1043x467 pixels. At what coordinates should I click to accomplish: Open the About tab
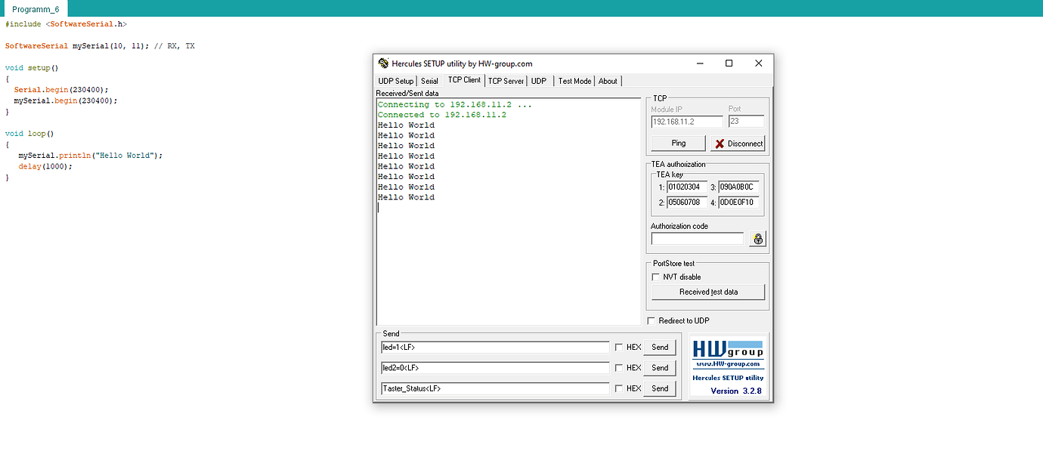[608, 81]
